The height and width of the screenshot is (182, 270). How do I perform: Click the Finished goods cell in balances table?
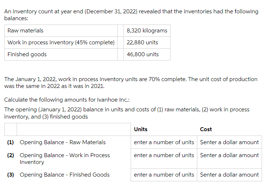61,54
